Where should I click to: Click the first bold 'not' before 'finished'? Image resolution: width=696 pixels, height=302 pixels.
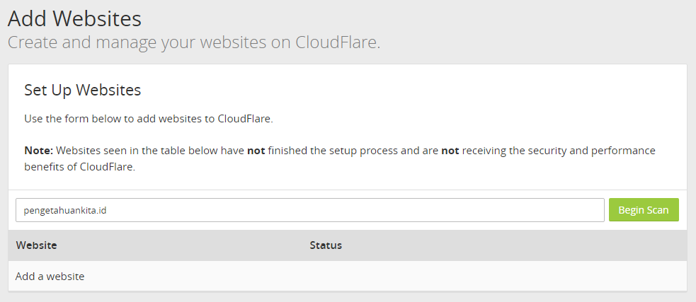(256, 151)
